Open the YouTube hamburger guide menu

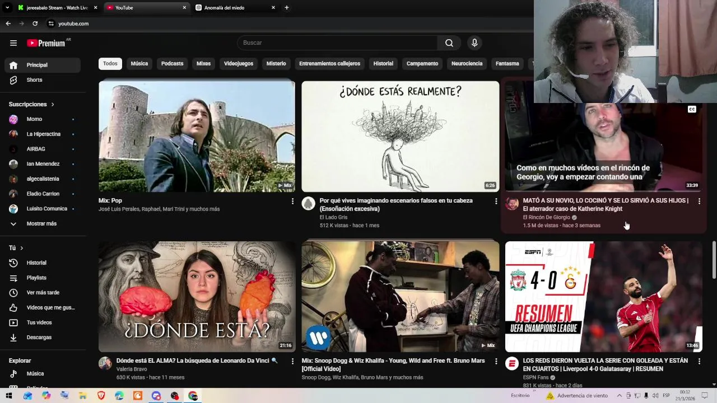pos(13,43)
